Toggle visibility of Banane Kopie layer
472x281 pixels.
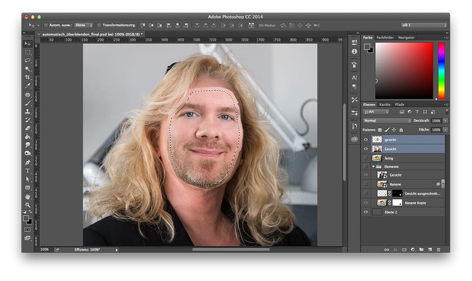[366, 203]
